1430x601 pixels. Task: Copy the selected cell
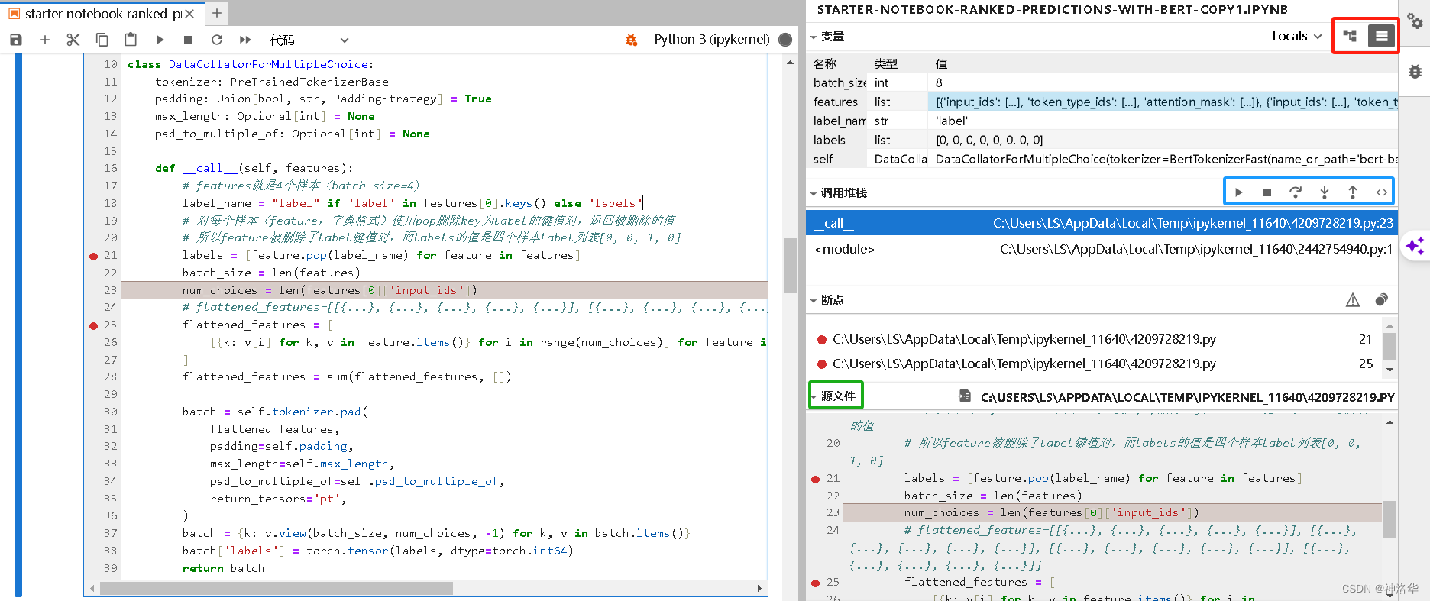tap(102, 40)
